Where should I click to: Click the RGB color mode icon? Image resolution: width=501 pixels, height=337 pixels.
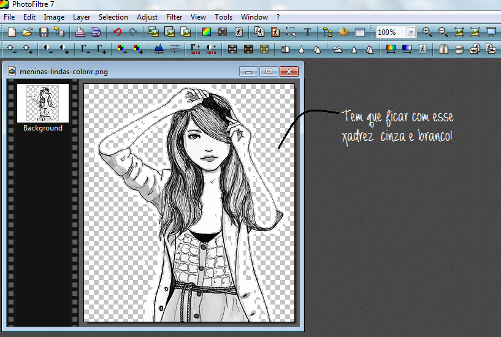click(207, 32)
